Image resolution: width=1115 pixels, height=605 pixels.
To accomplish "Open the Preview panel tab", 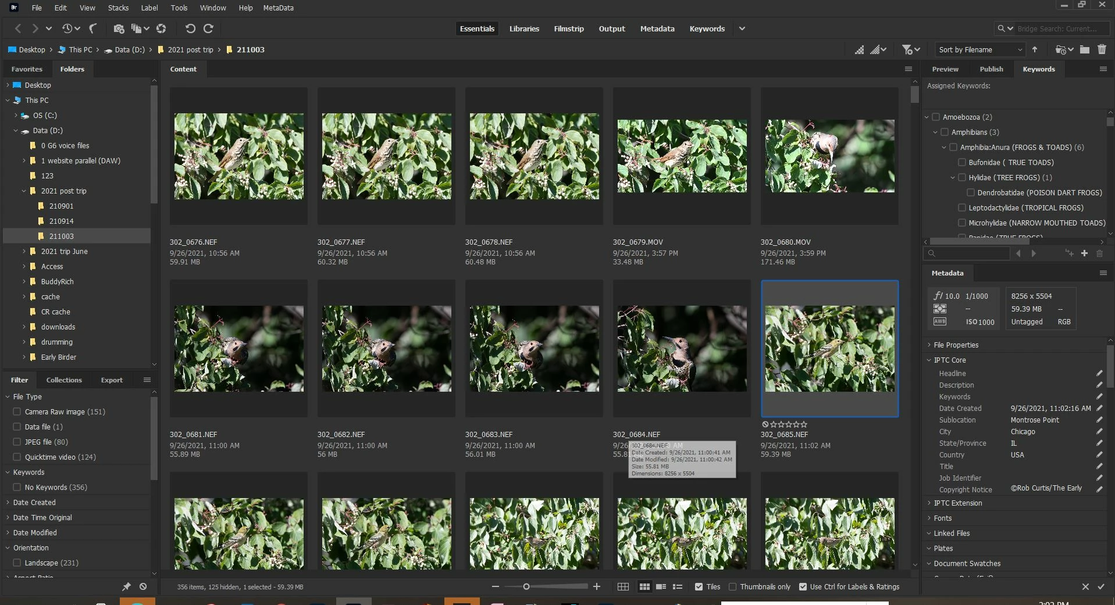I will (945, 69).
